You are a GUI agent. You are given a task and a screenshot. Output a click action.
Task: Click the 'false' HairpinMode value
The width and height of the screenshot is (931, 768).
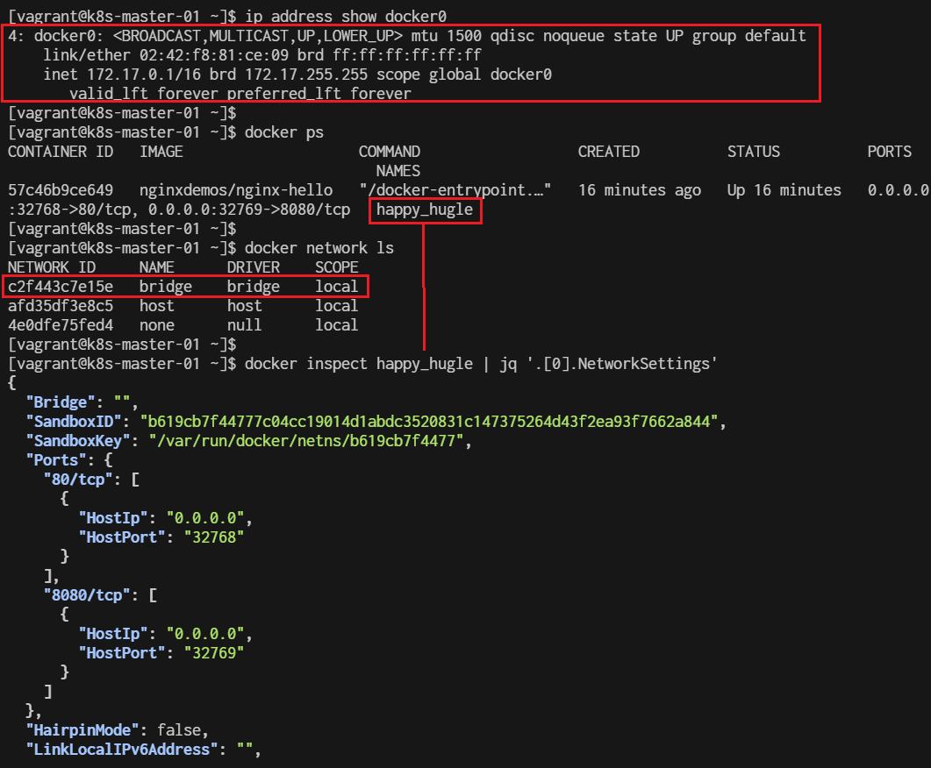179,730
